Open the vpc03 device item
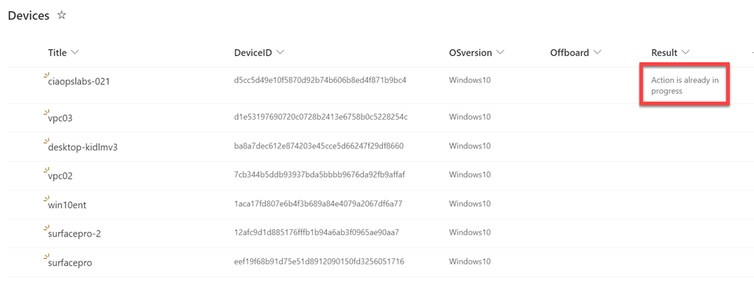Viewport: 754px width, 296px height. pos(60,118)
